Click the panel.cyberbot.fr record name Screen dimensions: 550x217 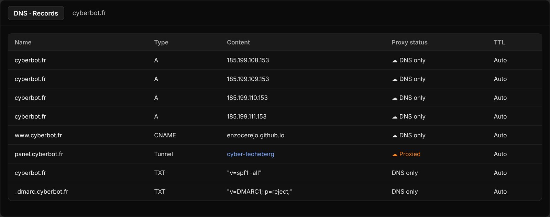39,154
